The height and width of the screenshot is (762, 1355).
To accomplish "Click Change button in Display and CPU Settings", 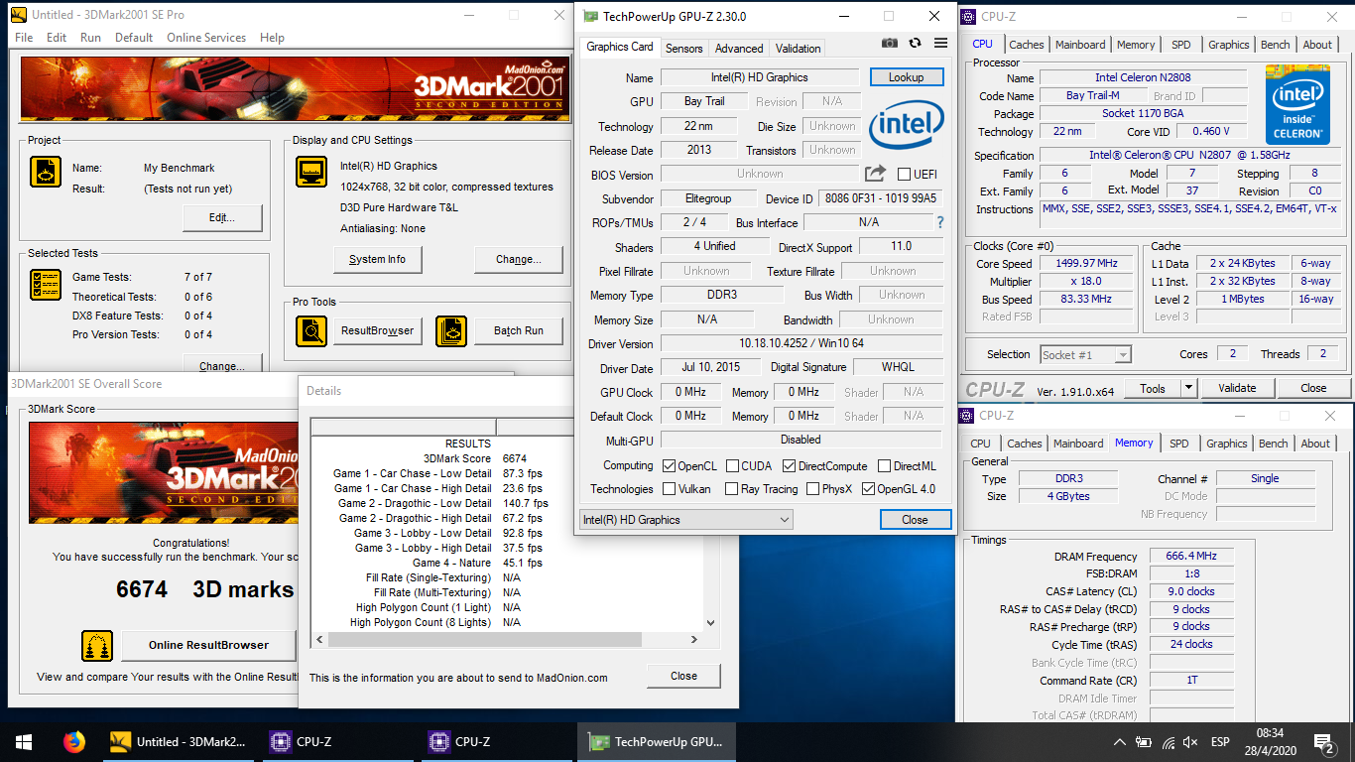I will (519, 259).
